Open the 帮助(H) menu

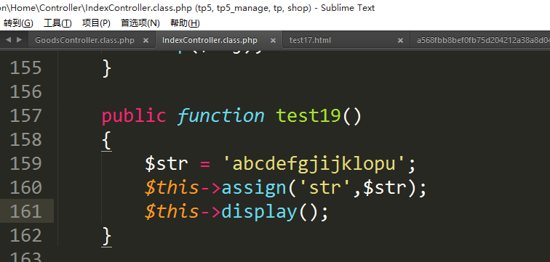coord(185,23)
